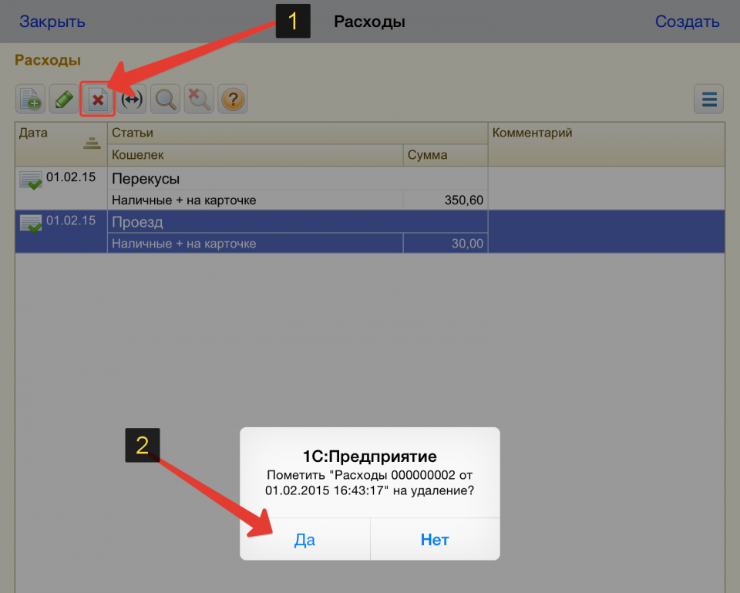Click the posted document icon of Перекусы row

[x=31, y=180]
